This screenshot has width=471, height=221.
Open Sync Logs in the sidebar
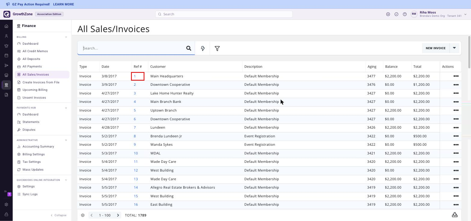30,194
